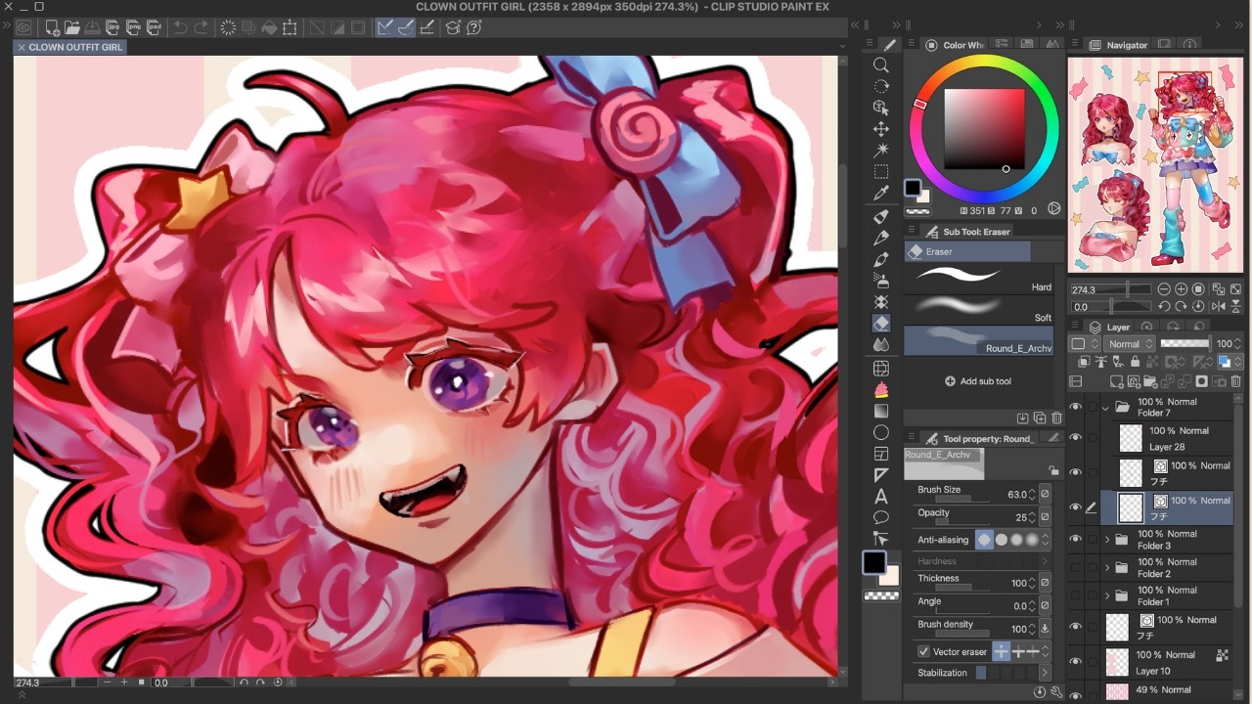Collapse Folder 7 in layer list

(1106, 407)
